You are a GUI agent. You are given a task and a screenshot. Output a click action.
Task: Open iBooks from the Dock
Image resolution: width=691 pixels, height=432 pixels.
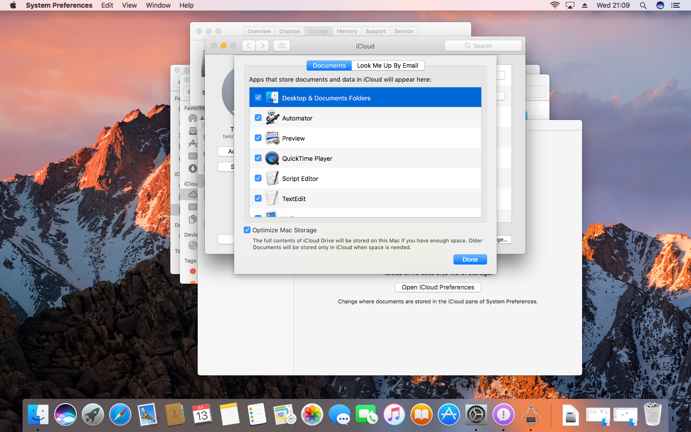coord(421,415)
